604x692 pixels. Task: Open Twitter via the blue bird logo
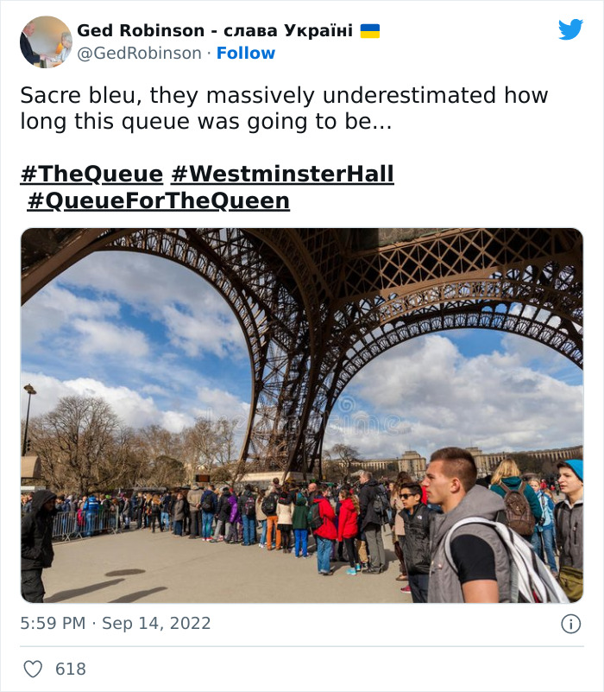570,29
